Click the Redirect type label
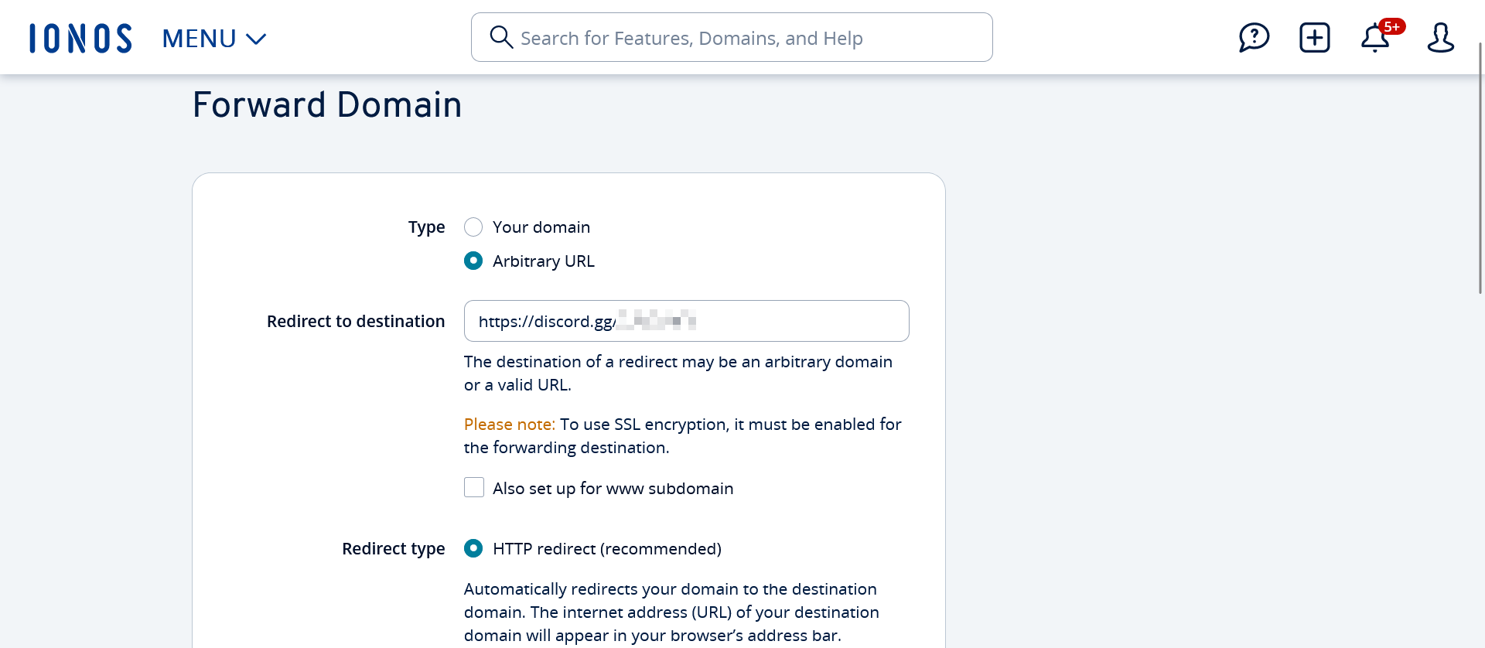 [394, 549]
